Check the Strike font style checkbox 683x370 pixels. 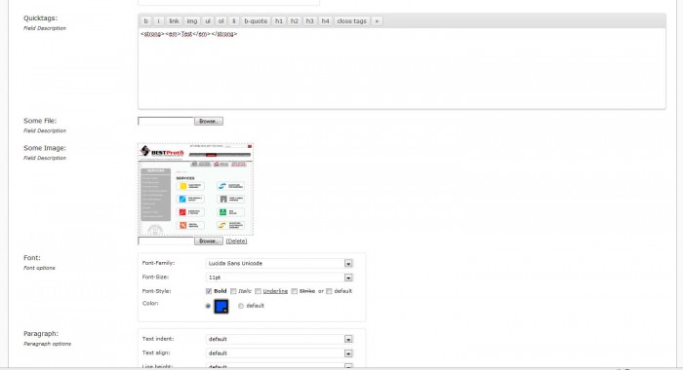295,291
